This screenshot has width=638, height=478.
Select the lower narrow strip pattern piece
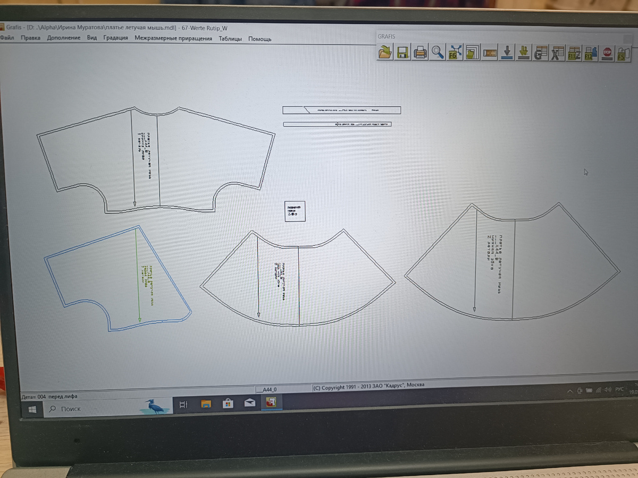(337, 124)
